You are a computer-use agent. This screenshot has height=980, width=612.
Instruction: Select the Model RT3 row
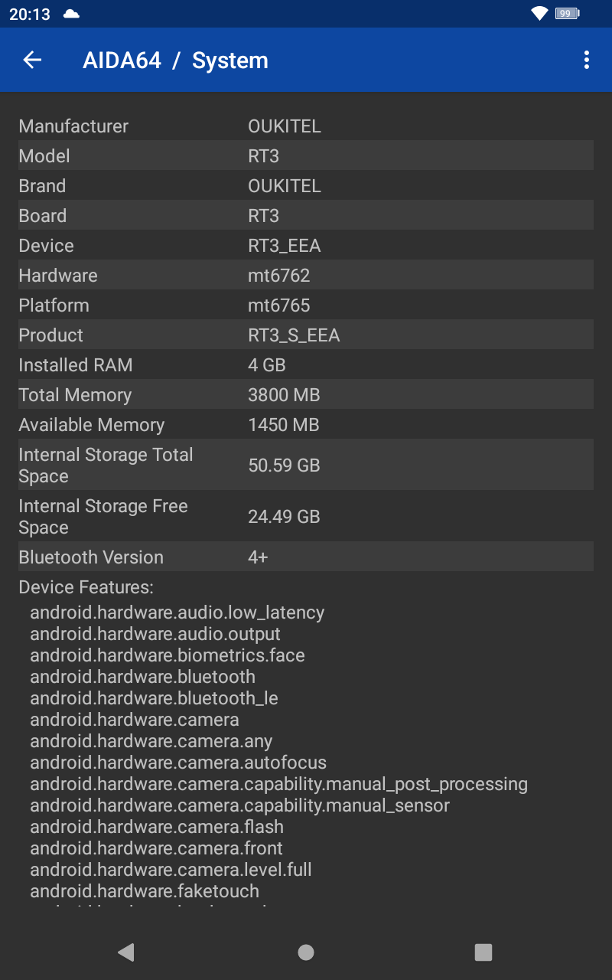coord(306,155)
